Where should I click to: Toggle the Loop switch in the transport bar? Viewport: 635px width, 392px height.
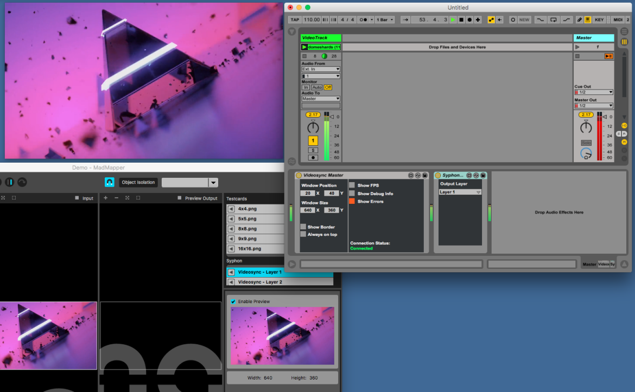(554, 20)
